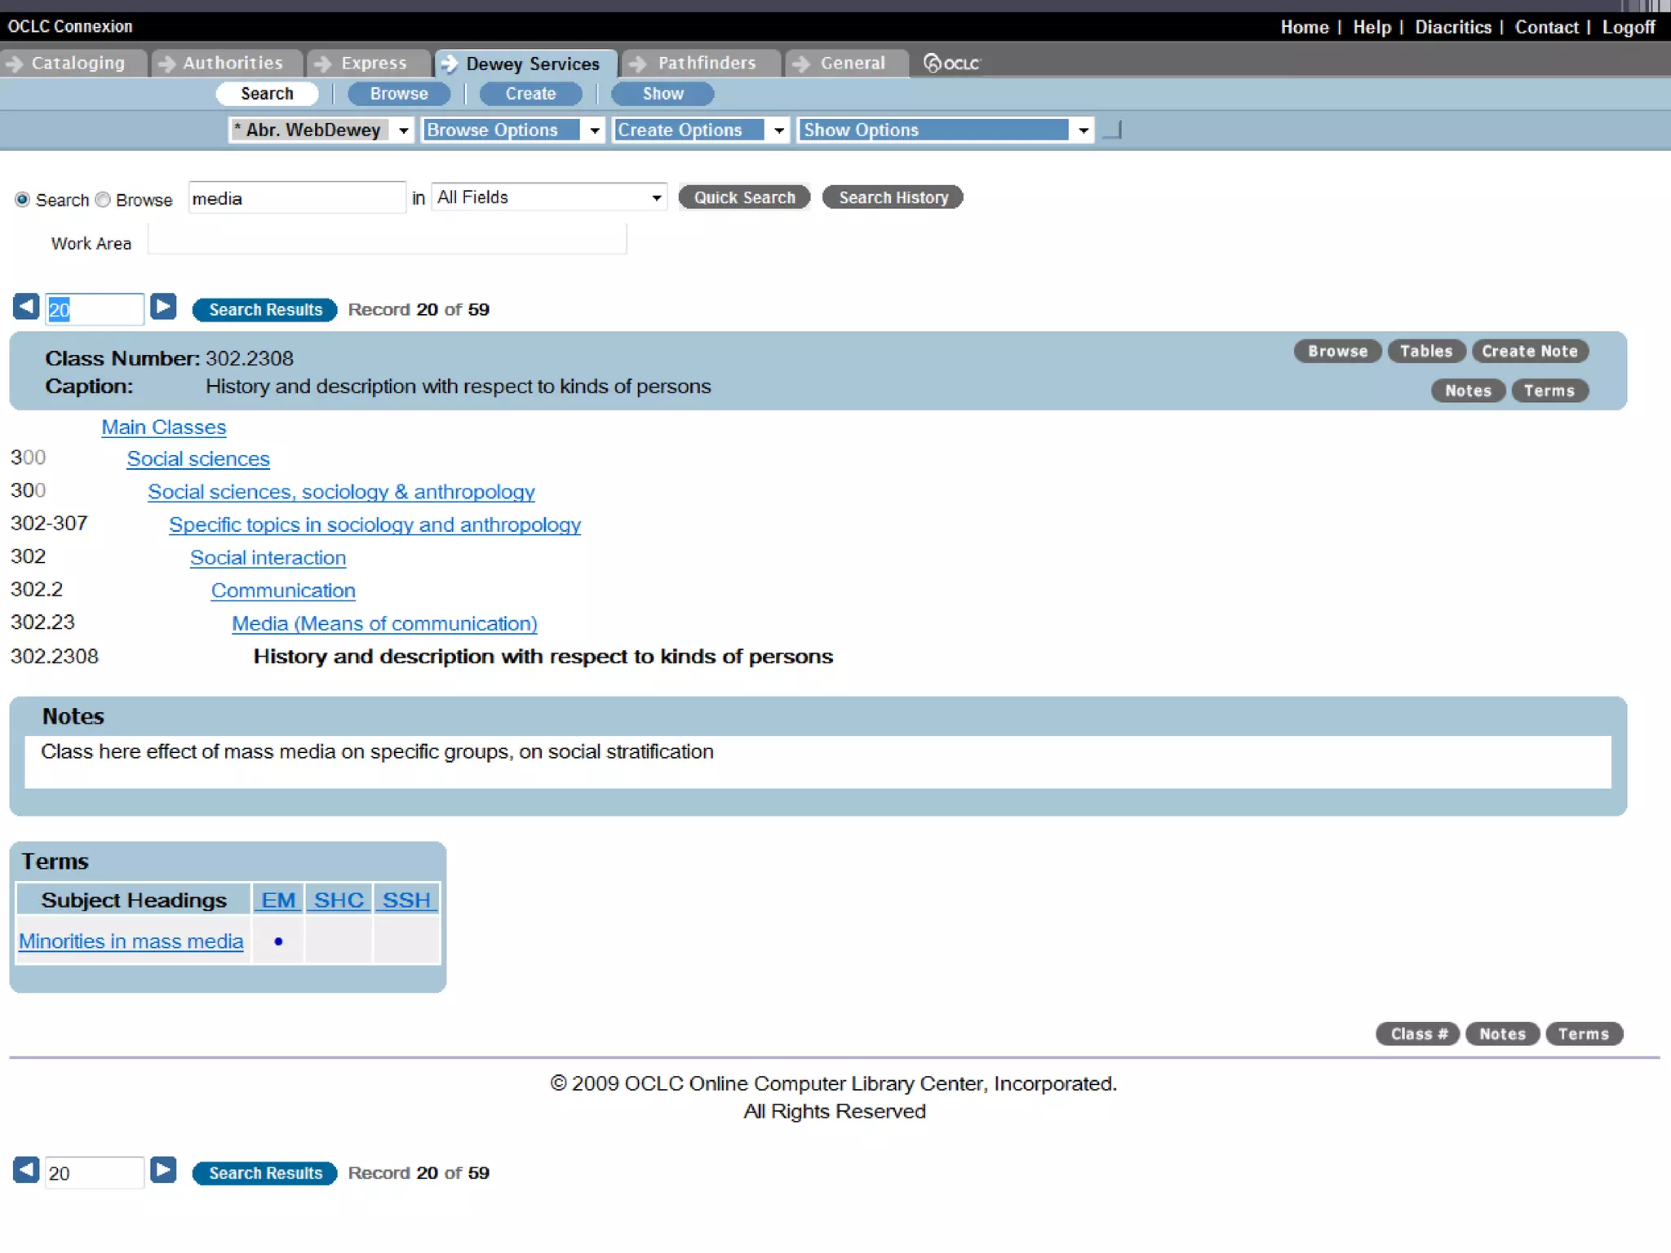The width and height of the screenshot is (1671, 1253).
Task: Sort terms by the SHC column
Action: click(339, 900)
